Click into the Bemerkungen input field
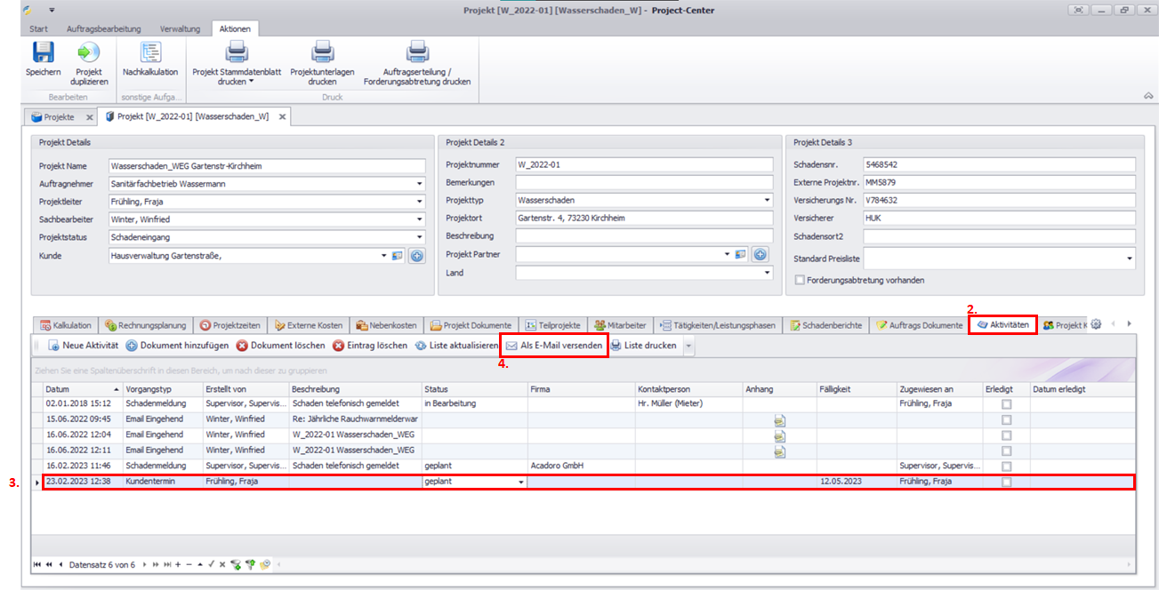Screen dimensions: 1159x590 (x=643, y=182)
